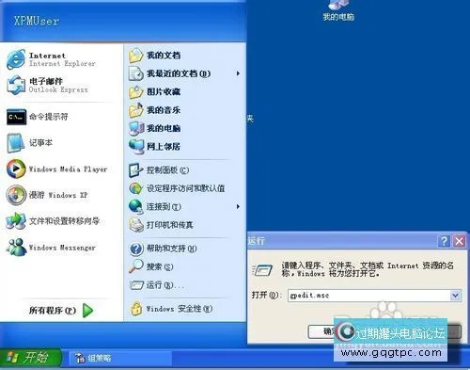This screenshot has height=370, width=470.
Task: Click 漫游 Windows XP text
Action: pyautogui.click(x=58, y=195)
